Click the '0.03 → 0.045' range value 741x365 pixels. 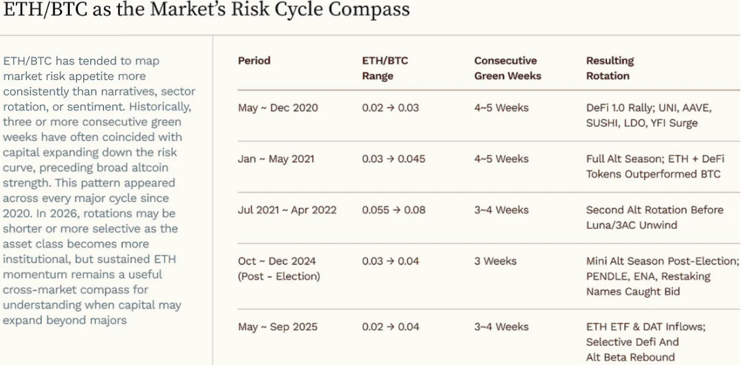(x=393, y=159)
